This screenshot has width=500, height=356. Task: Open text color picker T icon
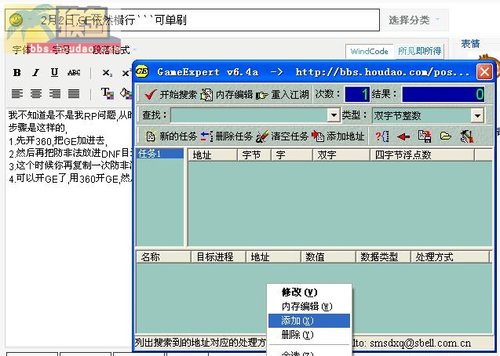(x=107, y=93)
